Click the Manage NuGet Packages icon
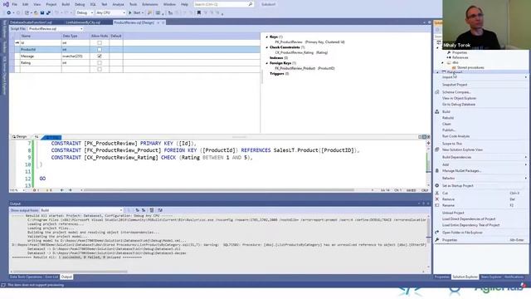The image size is (531, 299). (437, 171)
